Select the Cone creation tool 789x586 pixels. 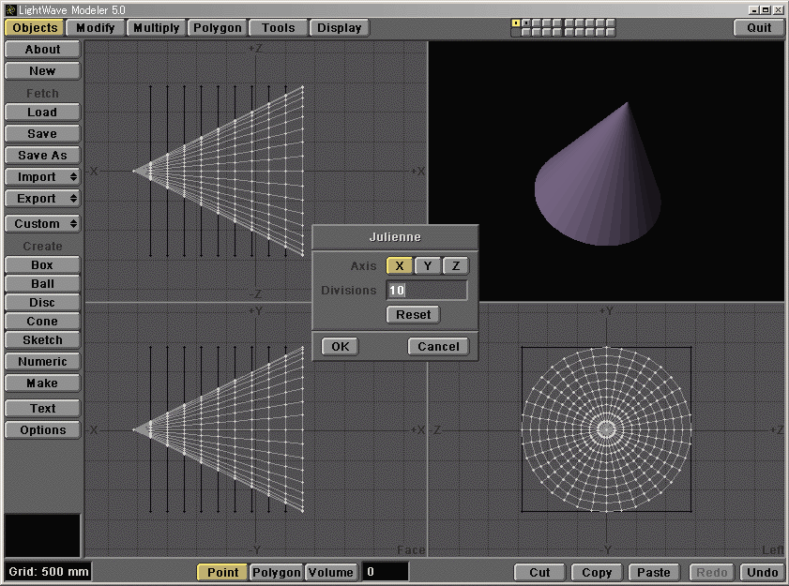(x=41, y=323)
